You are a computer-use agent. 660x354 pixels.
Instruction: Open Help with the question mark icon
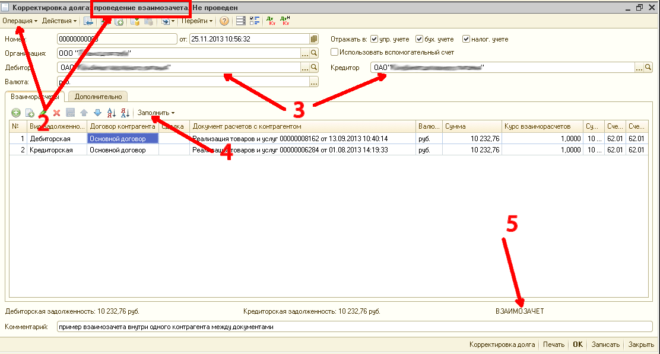tap(224, 21)
